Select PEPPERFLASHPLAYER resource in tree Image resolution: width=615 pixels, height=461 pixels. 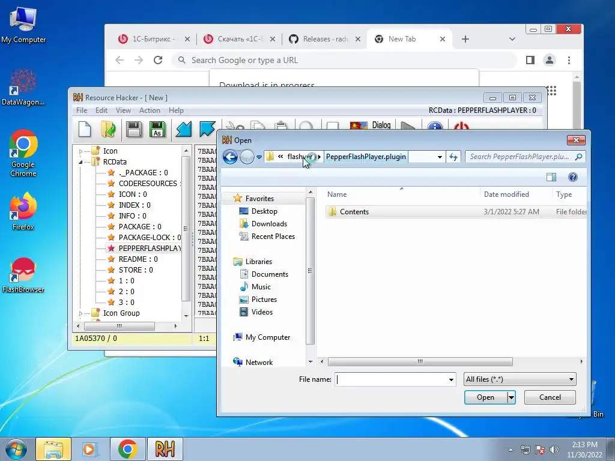tap(149, 249)
